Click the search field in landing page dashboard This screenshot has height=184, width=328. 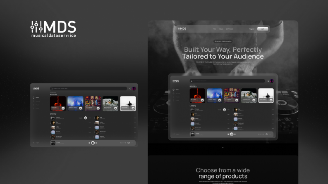click(x=227, y=81)
